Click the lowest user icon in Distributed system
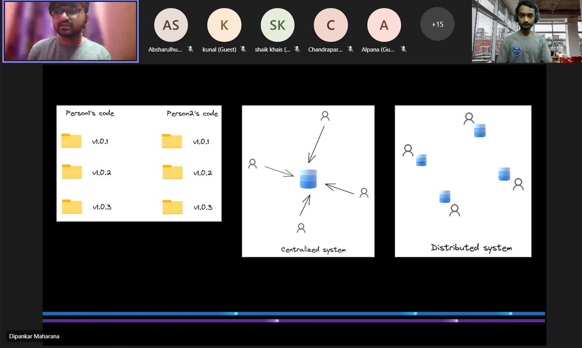 [454, 210]
